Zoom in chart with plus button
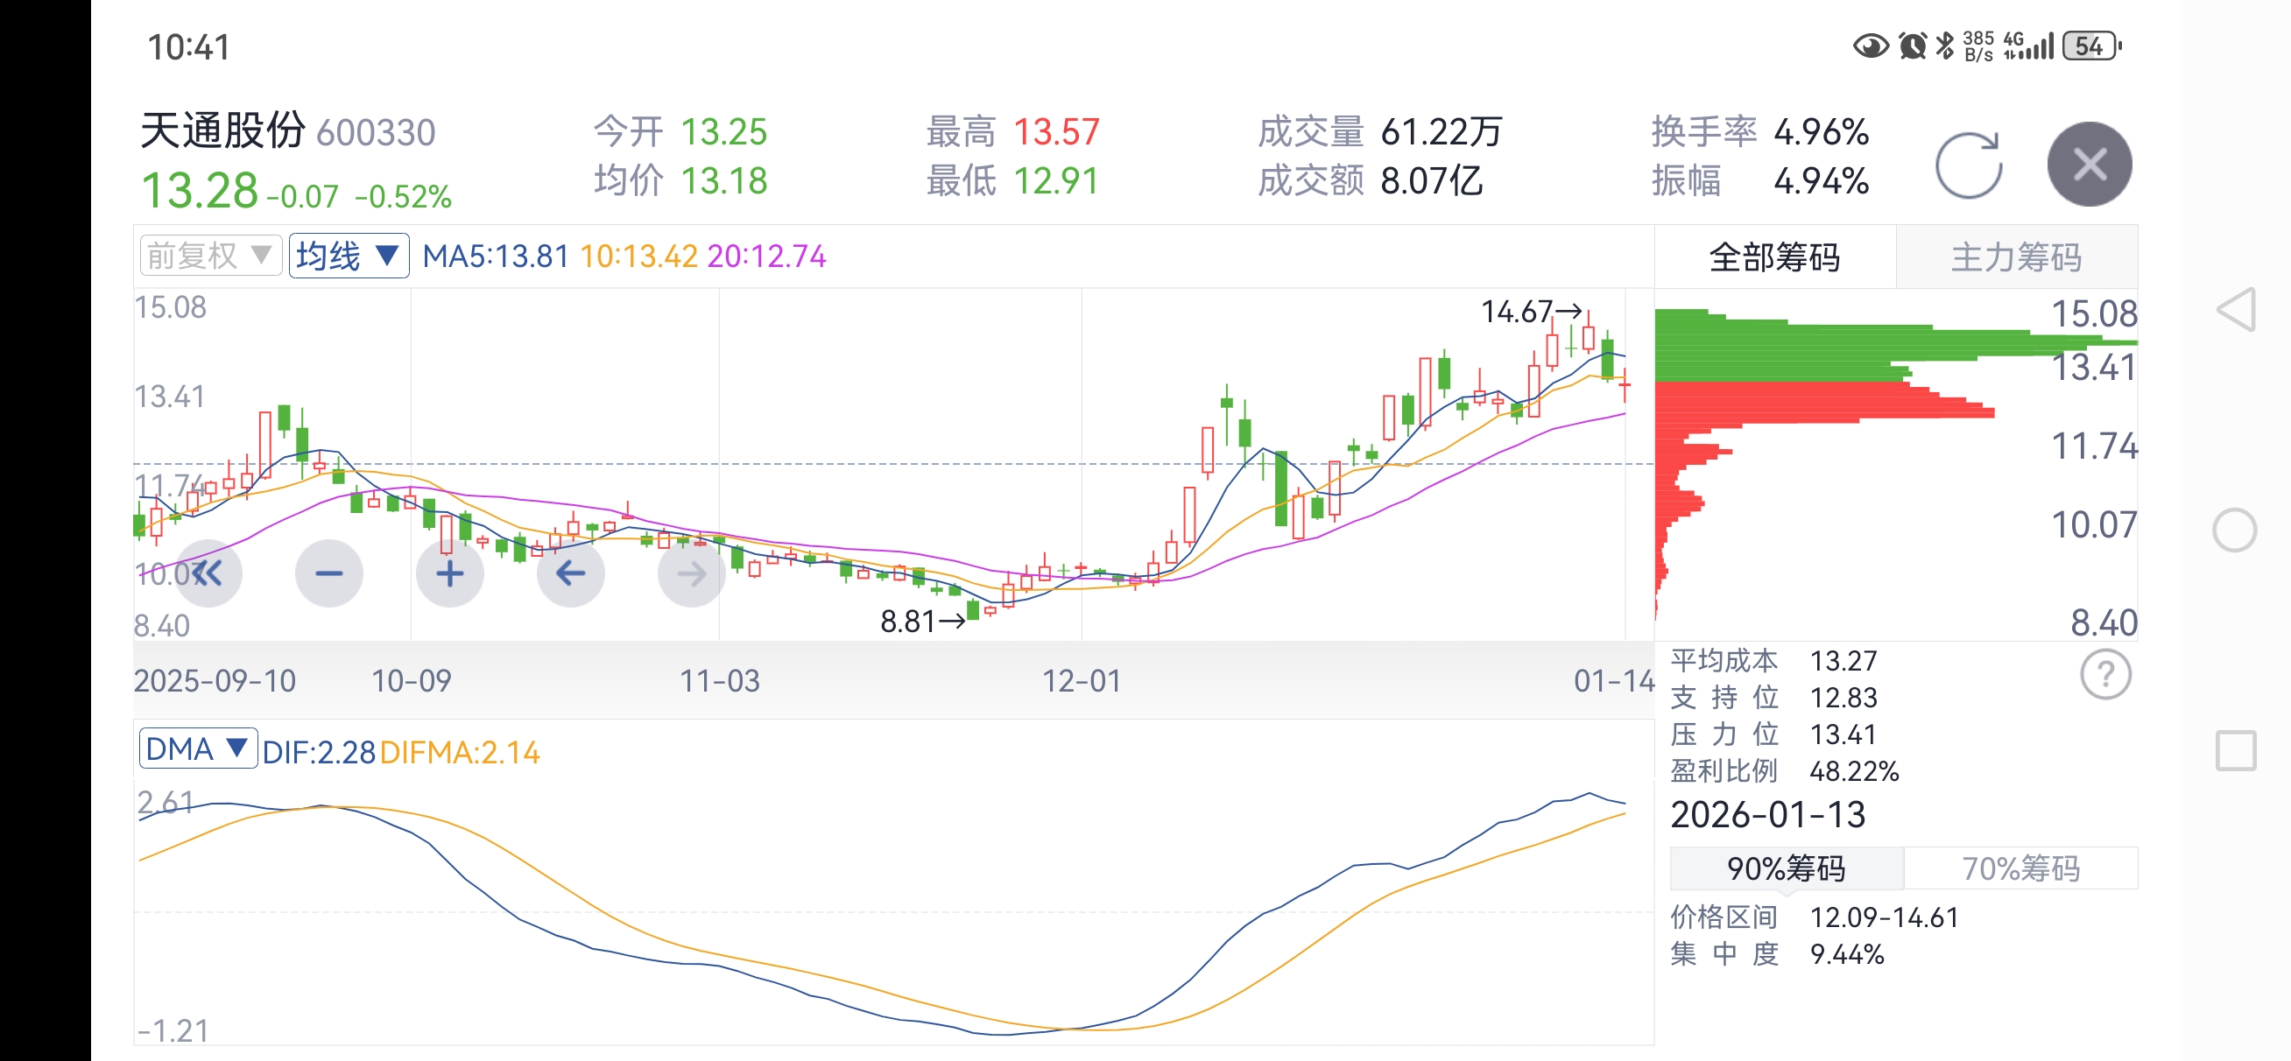Image resolution: width=2291 pixels, height=1061 pixels. pos(449,573)
